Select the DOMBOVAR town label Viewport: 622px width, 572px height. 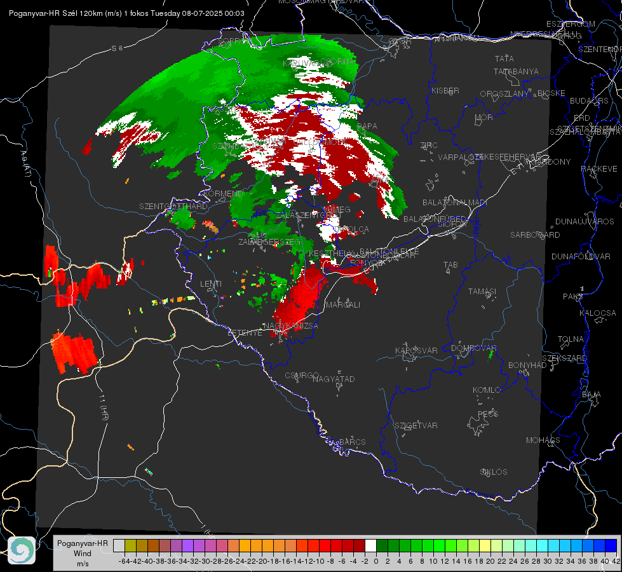click(x=473, y=348)
